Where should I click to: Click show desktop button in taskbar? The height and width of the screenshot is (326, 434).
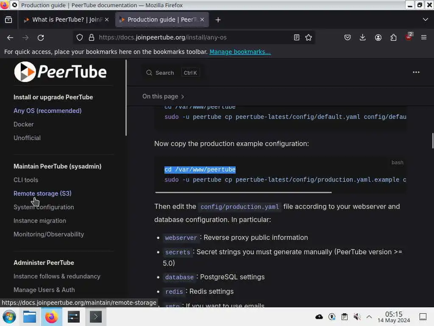(x=423, y=317)
